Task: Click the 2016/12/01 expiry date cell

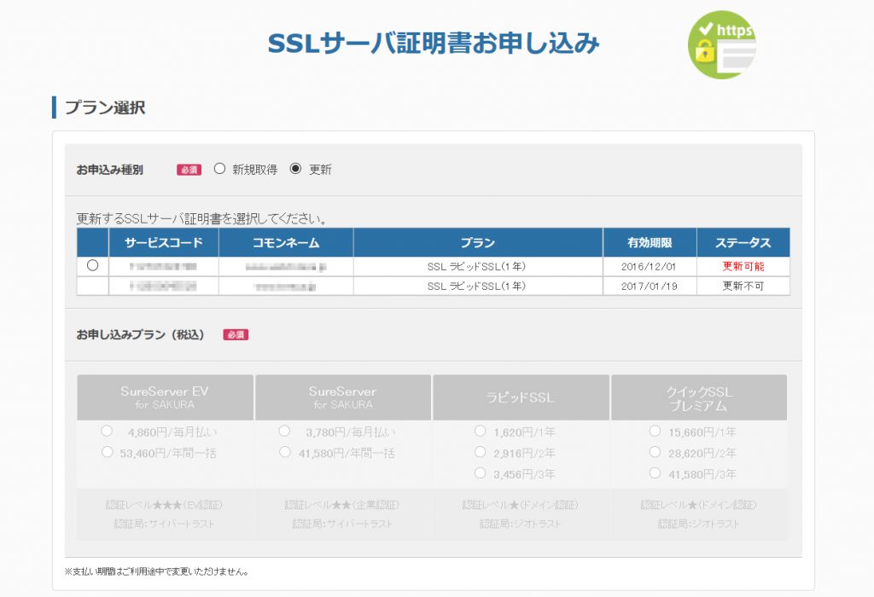Action: click(650, 266)
